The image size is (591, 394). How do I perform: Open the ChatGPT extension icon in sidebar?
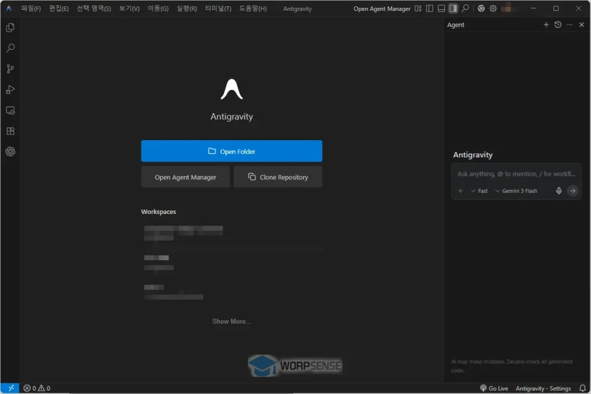pyautogui.click(x=10, y=151)
